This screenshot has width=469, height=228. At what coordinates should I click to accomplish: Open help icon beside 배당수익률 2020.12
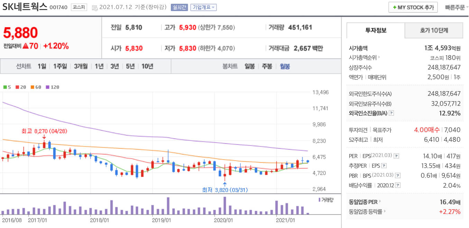[398, 186]
